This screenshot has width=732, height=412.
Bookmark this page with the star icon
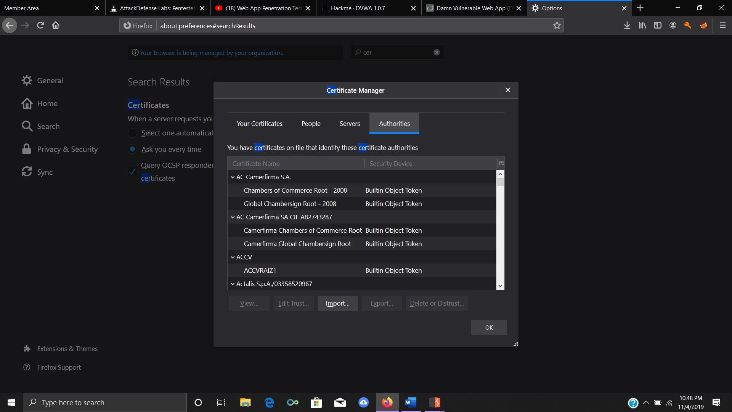pos(557,26)
